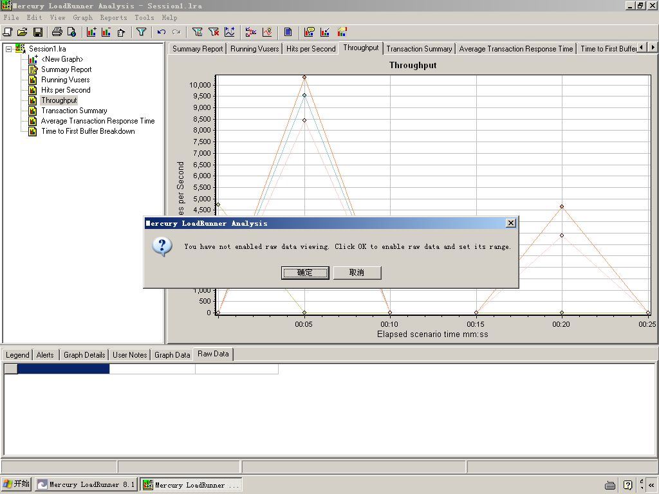Switch to the Running Vusers tab
The image size is (659, 494).
[x=255, y=49]
